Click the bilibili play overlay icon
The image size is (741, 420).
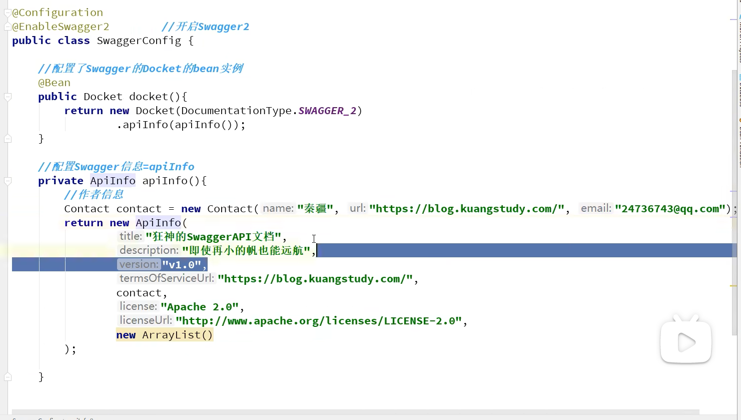pos(686,339)
